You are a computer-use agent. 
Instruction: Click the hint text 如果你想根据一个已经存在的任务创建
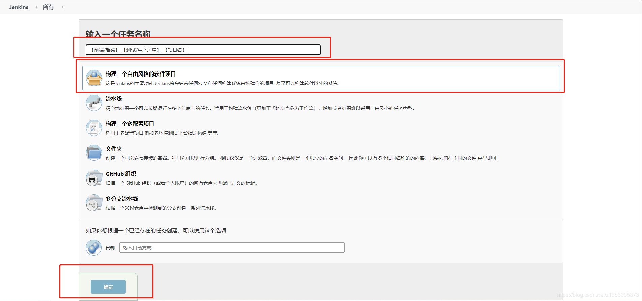(156, 230)
